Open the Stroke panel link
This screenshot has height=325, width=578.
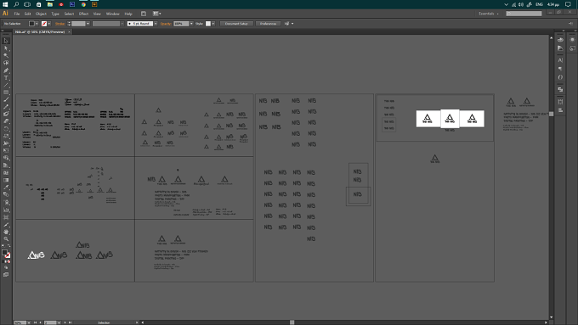(x=59, y=24)
